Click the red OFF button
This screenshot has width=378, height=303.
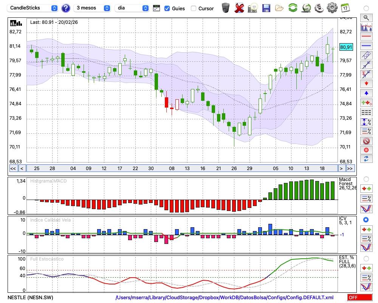[x=358, y=298]
